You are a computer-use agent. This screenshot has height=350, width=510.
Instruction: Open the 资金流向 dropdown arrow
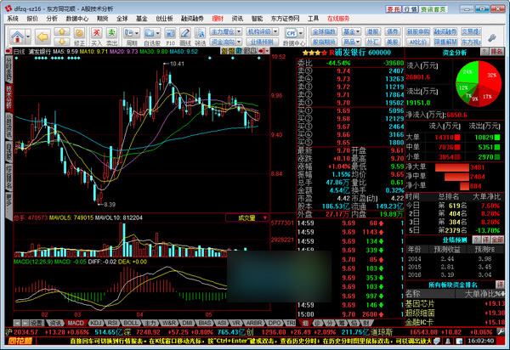[239, 42]
